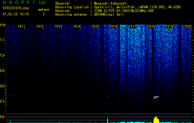The image size is (194, 123).
Task: Click the HROFFT title text
Action: coord(19,2)
